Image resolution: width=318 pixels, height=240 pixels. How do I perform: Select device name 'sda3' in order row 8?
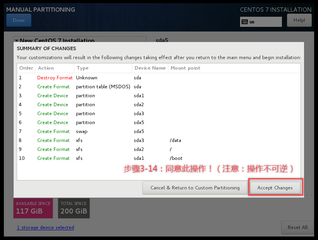139,140
